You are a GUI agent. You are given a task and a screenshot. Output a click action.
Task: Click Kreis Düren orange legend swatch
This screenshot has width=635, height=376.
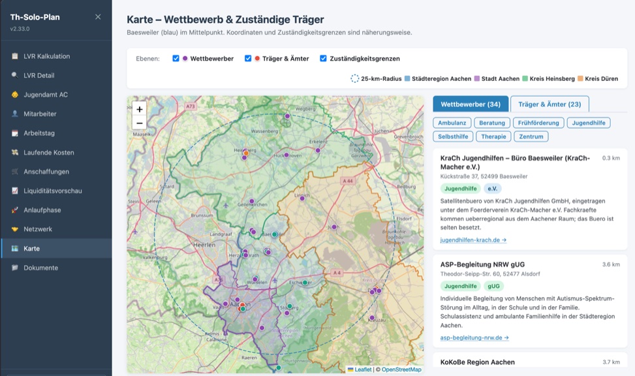pyautogui.click(x=580, y=78)
